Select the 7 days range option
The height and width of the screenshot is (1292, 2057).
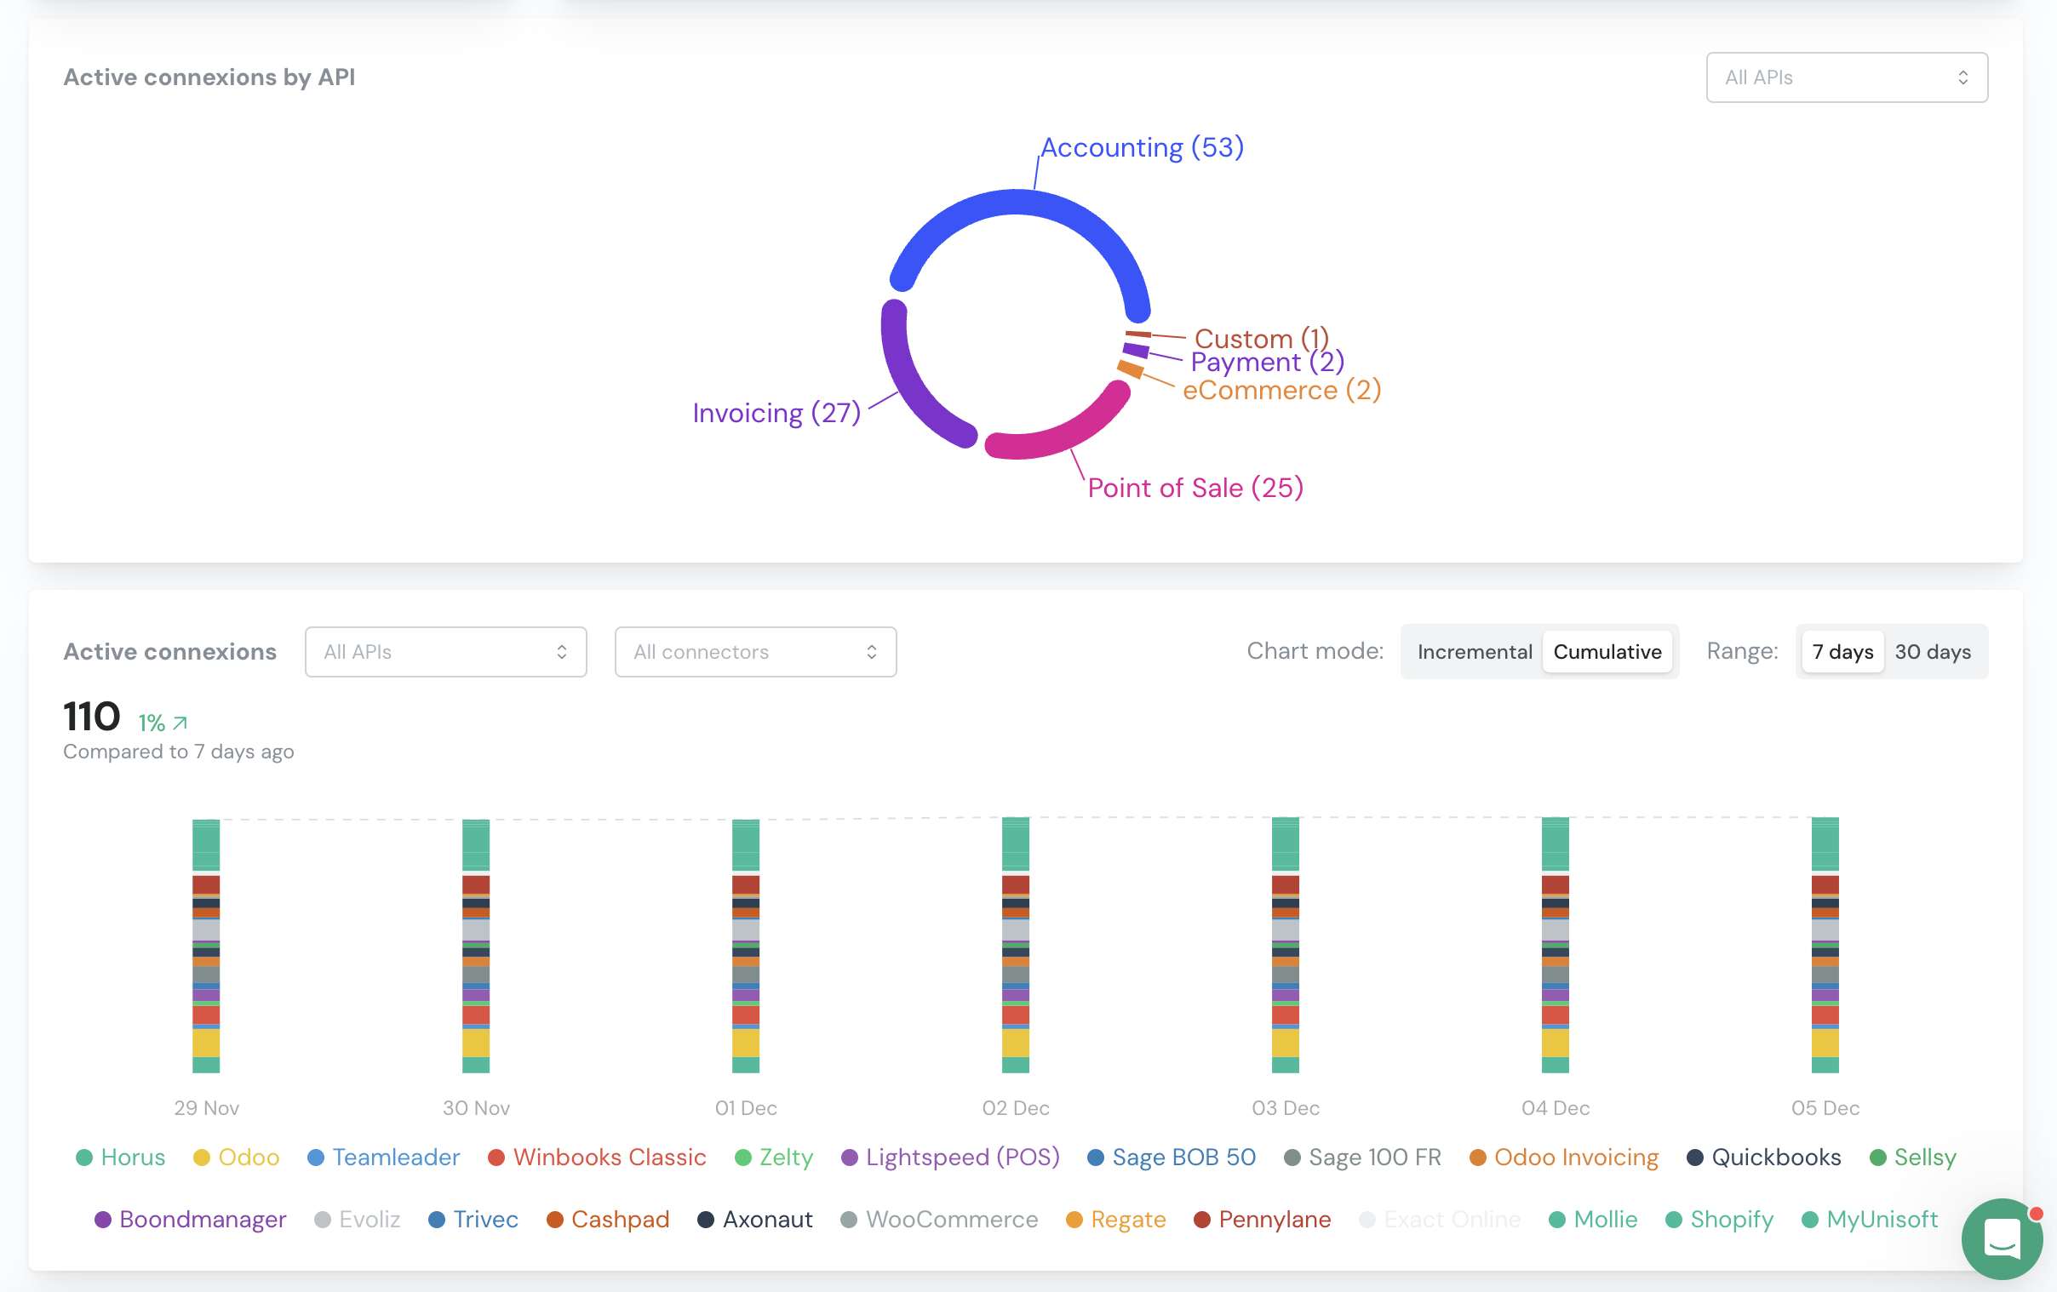tap(1842, 653)
